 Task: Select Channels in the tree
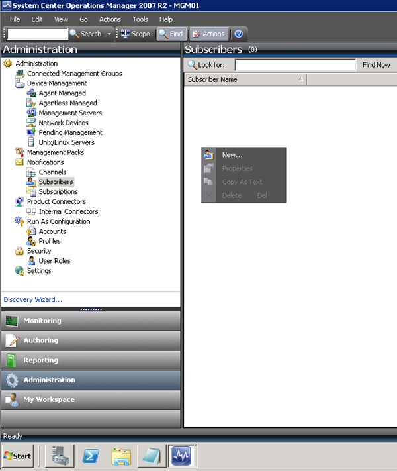(x=52, y=172)
